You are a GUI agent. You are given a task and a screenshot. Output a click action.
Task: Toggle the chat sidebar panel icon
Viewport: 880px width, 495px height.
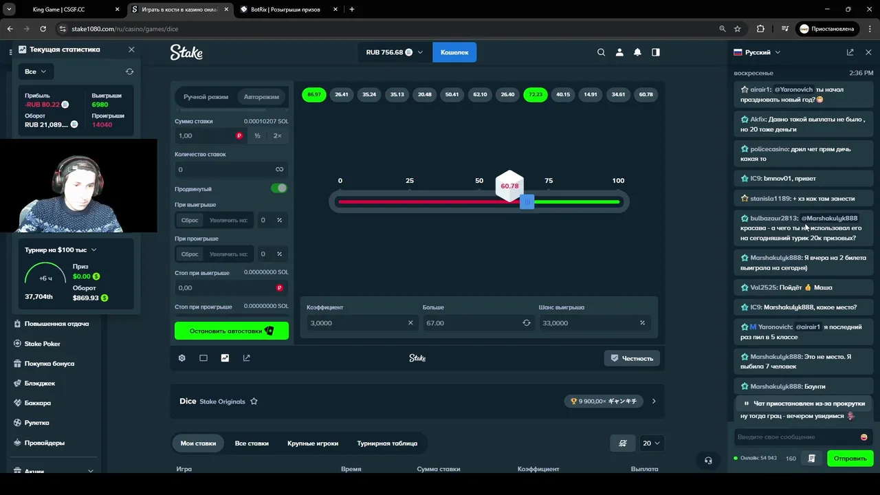point(656,52)
